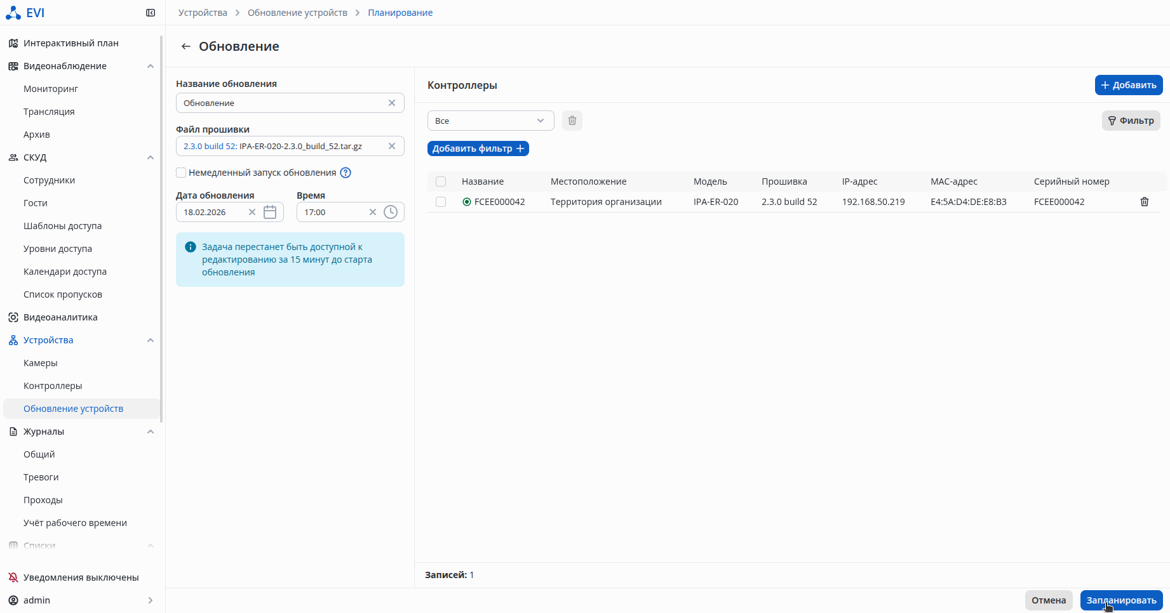Click the trash icon next to Все dropdown
Screen dimensions: 1170x613
tap(572, 121)
